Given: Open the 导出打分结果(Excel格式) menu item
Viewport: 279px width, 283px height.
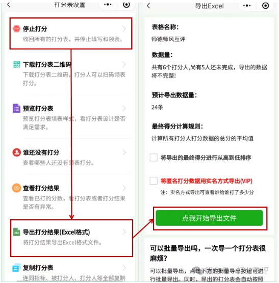Looking at the screenshot, I should click(72, 238).
